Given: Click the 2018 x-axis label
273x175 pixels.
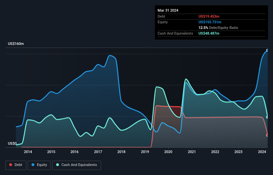Looking at the screenshot, I should click(x=121, y=152).
